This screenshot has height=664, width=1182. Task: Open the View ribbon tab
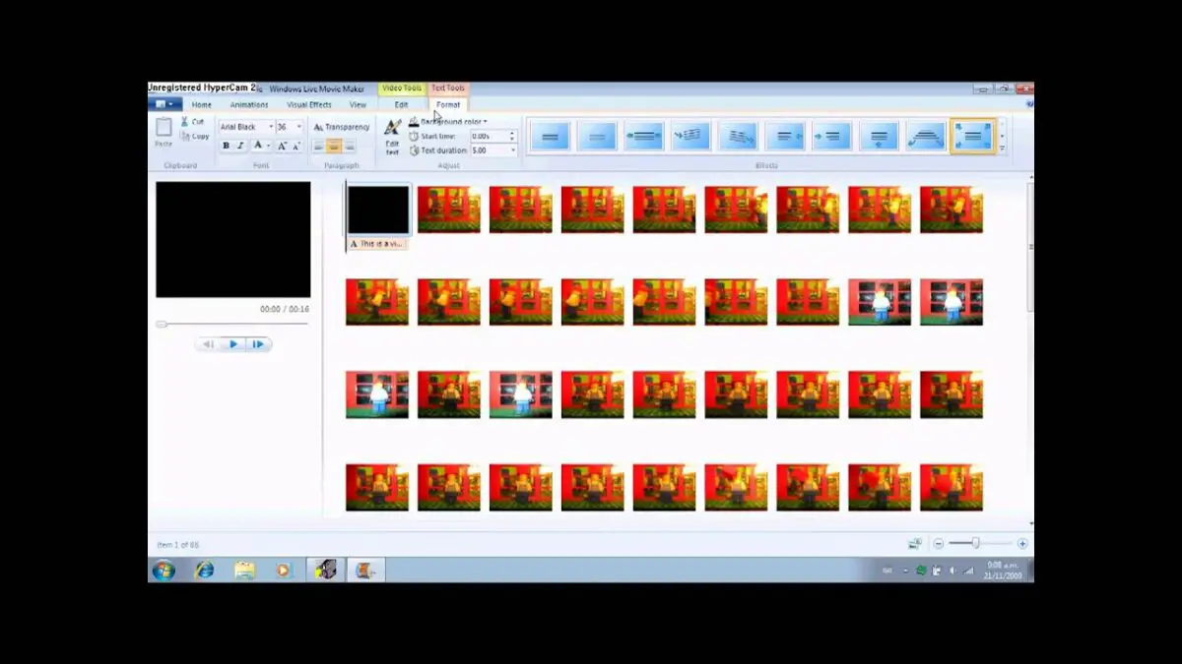[x=358, y=104]
